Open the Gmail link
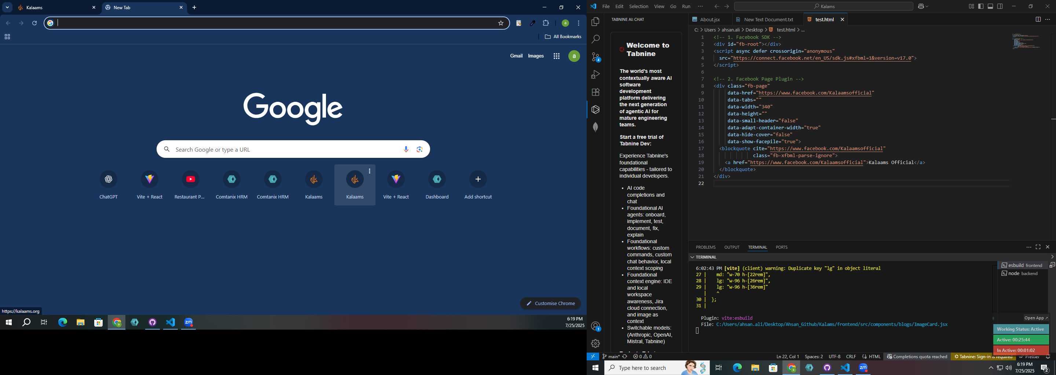 [516, 56]
